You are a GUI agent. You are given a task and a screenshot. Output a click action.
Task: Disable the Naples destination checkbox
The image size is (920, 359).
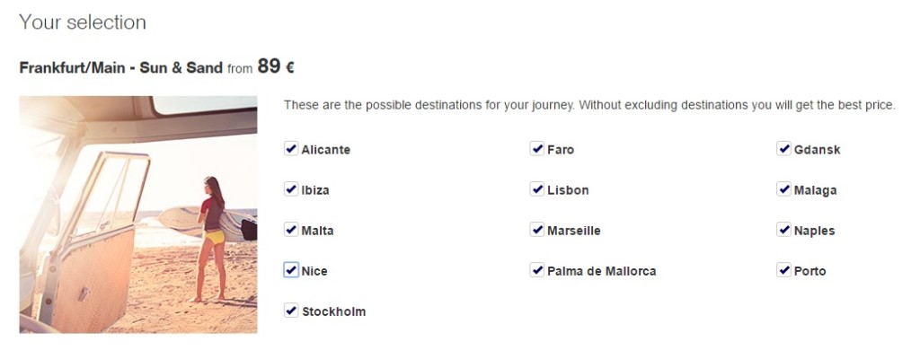tap(783, 230)
